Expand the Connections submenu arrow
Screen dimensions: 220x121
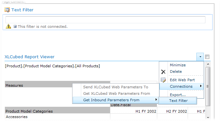pos(201,86)
